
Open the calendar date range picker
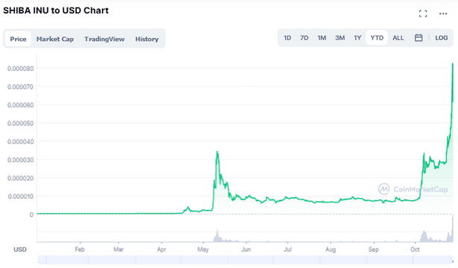pos(419,38)
